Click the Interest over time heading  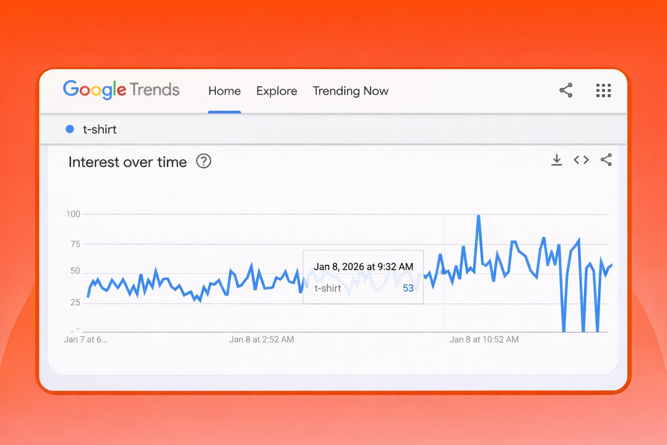click(x=128, y=162)
